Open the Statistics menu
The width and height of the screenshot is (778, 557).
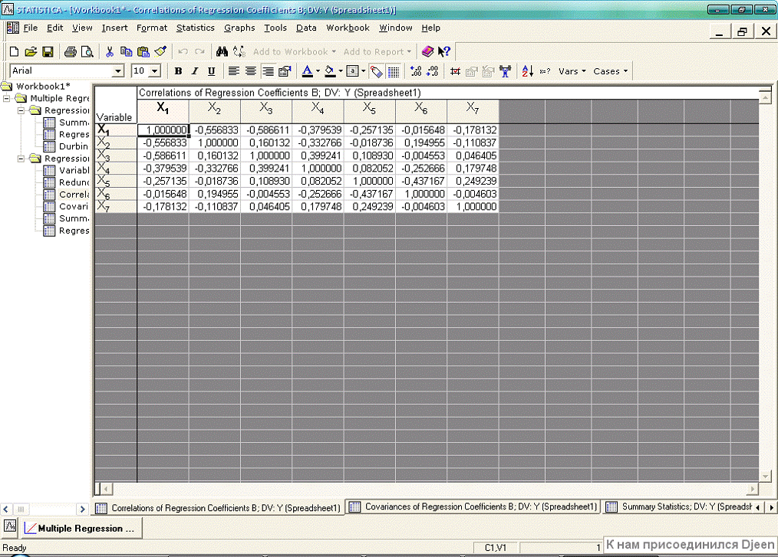[x=195, y=28]
